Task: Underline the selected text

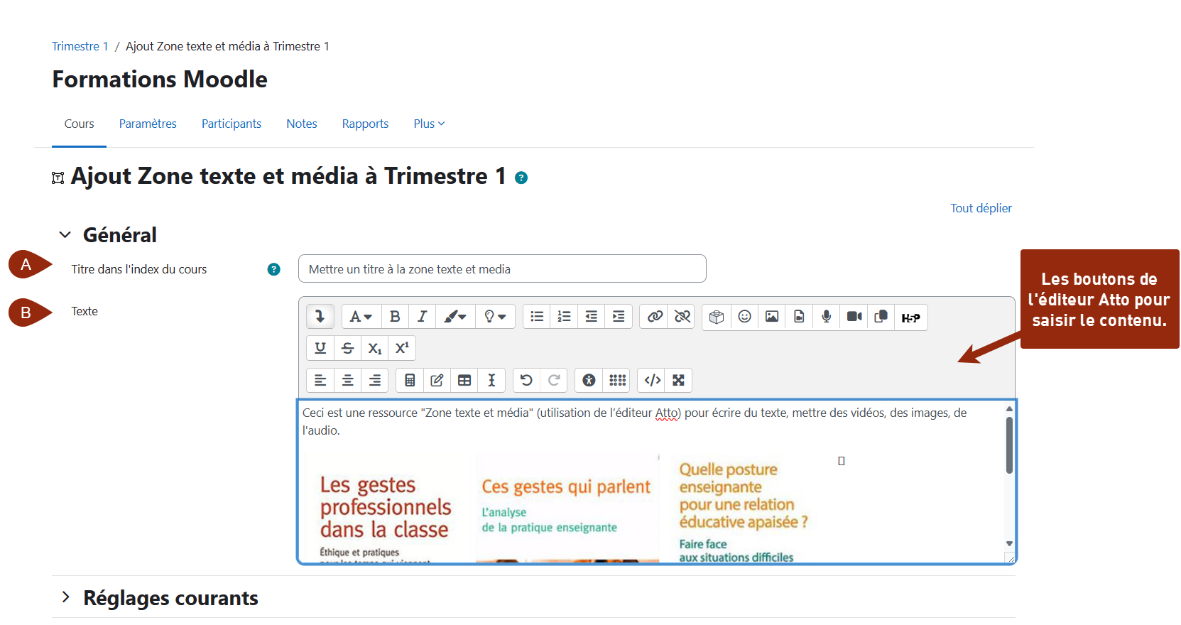Action: coord(320,348)
